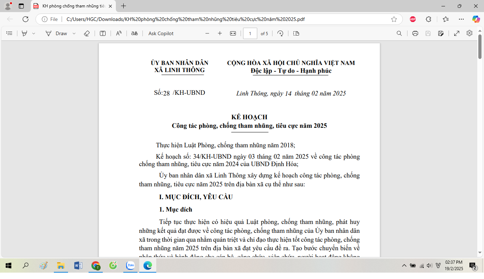Screen dimensions: 484x279
Task: Click the address bar file path
Action: point(186,19)
